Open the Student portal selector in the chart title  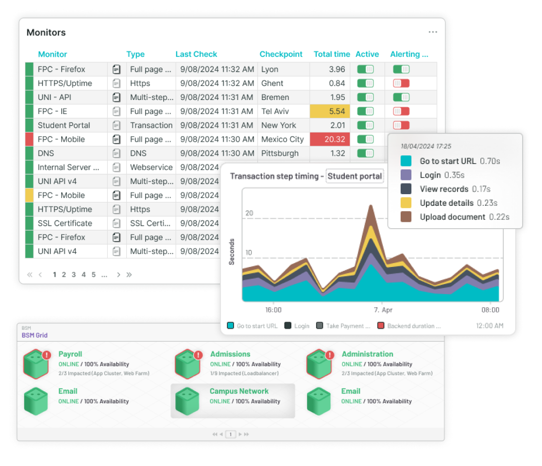(355, 176)
